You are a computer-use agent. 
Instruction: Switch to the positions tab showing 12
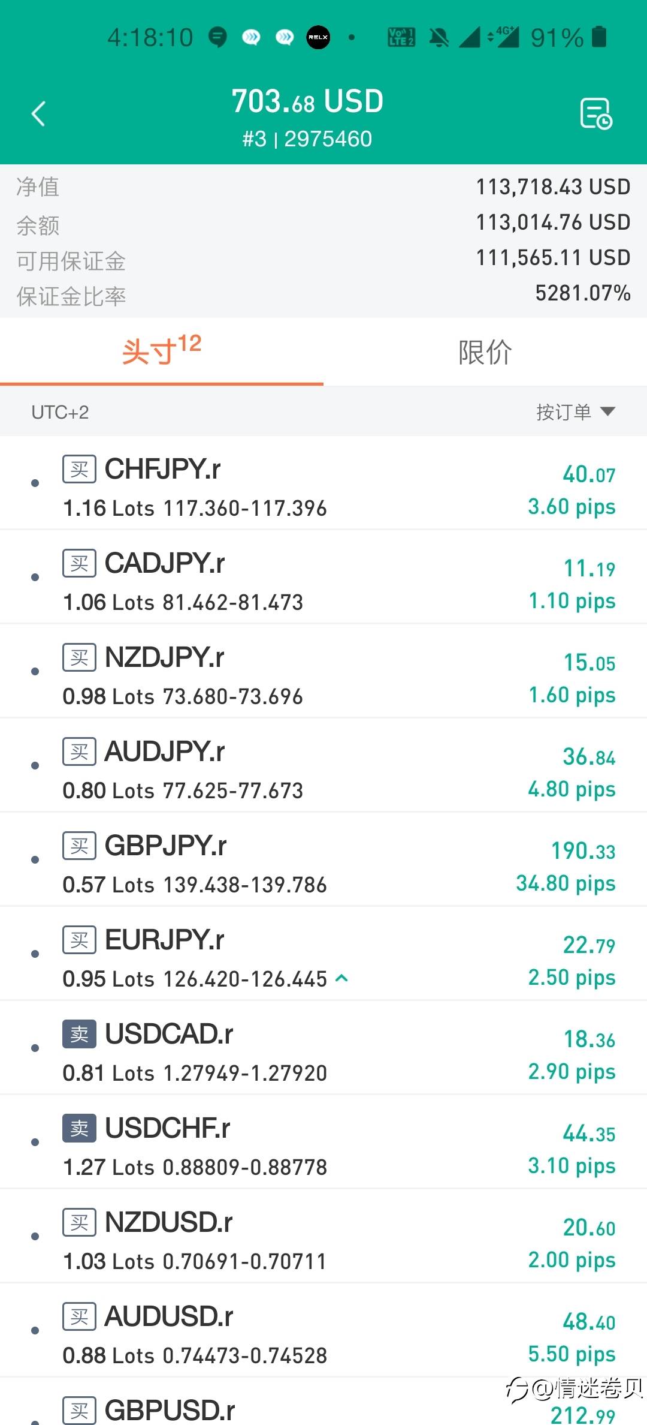[161, 351]
